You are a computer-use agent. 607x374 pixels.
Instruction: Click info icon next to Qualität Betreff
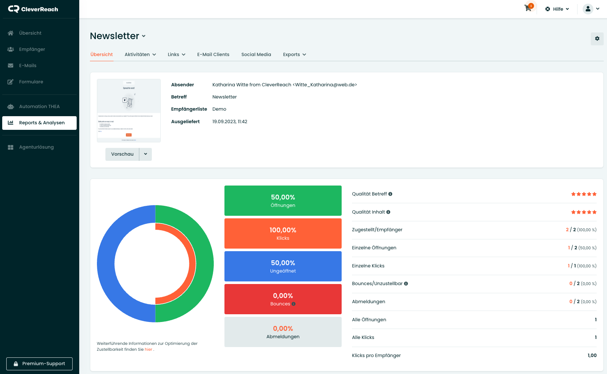(390, 194)
